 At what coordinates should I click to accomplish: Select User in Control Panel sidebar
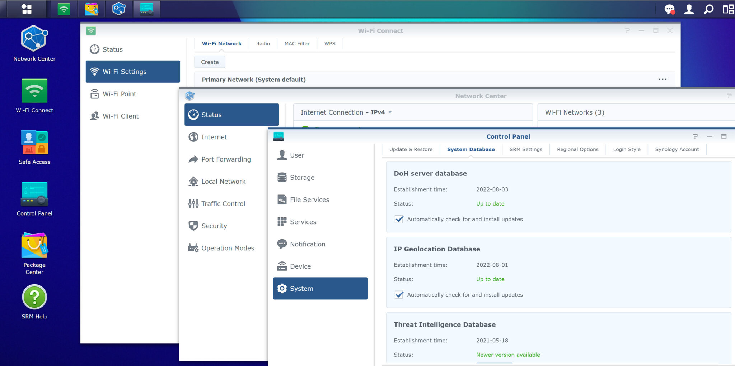[320, 155]
